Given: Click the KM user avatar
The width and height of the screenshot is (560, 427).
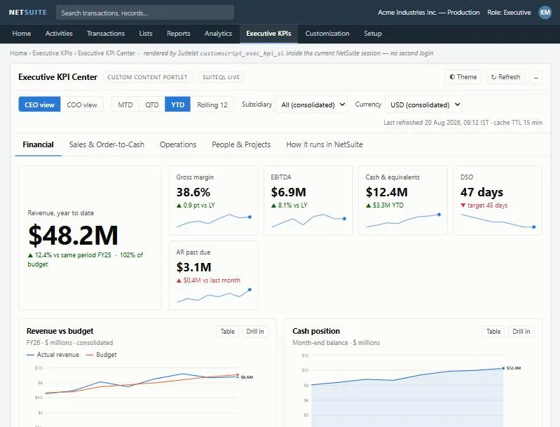Looking at the screenshot, I should click(x=545, y=13).
